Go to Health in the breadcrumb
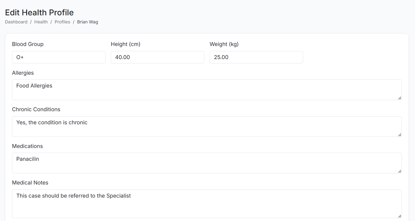 click(41, 22)
